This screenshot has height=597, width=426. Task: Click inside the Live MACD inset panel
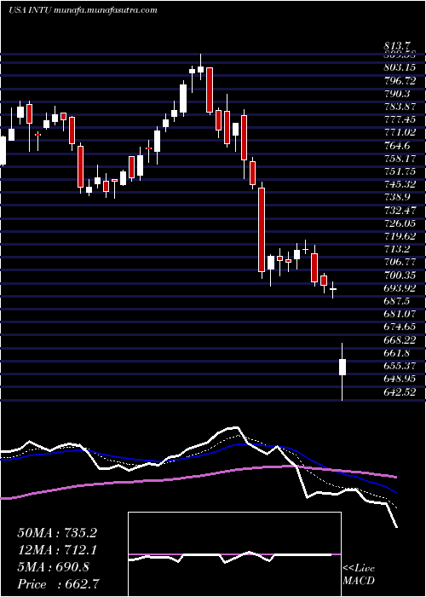click(234, 554)
